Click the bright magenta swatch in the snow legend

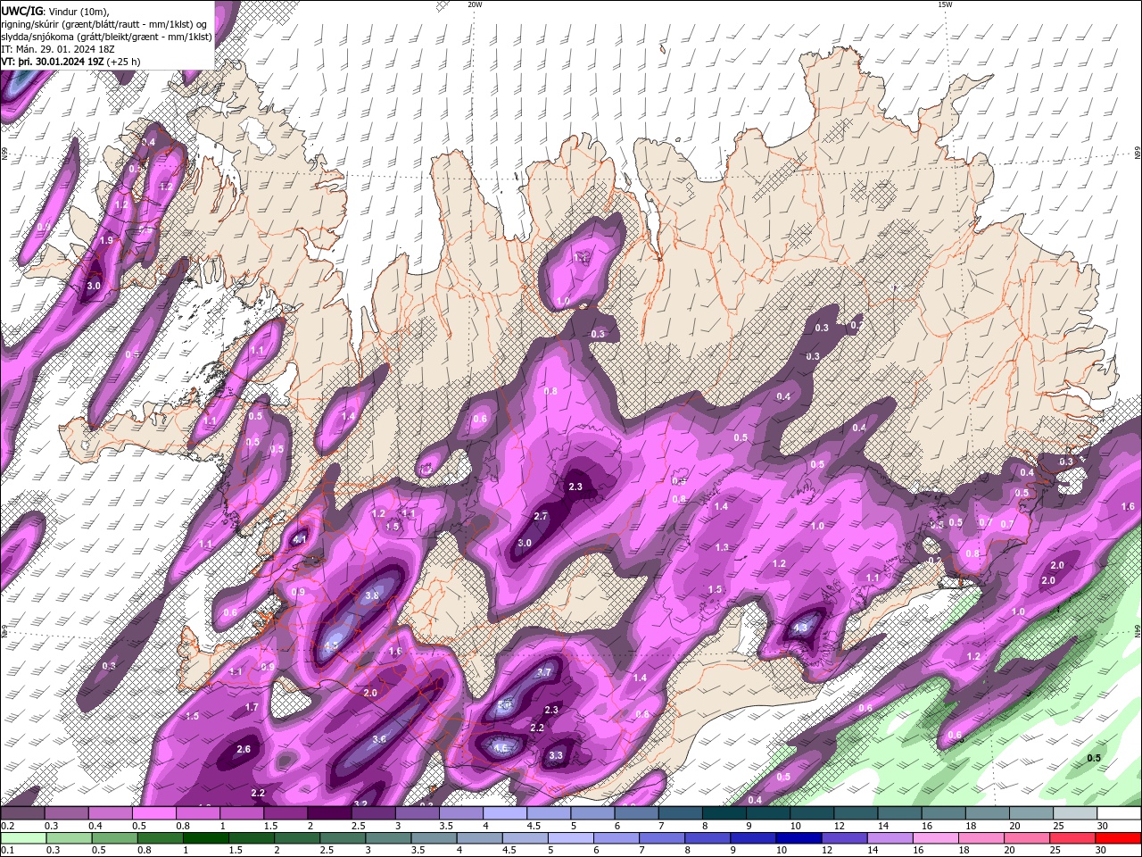coord(153,813)
